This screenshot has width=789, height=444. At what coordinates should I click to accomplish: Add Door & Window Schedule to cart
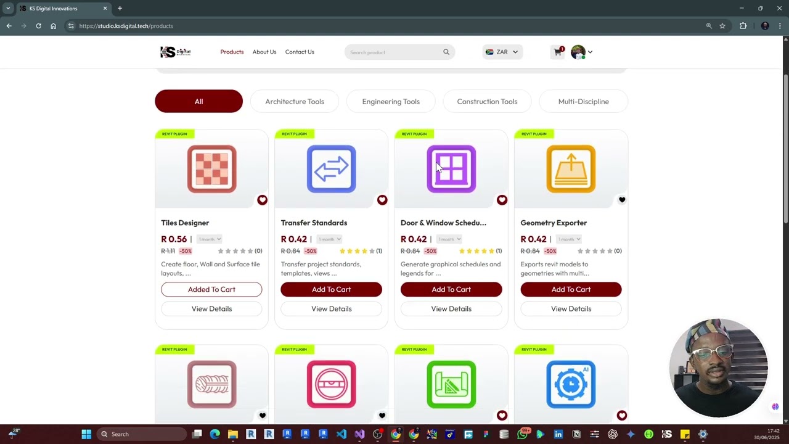click(x=451, y=289)
